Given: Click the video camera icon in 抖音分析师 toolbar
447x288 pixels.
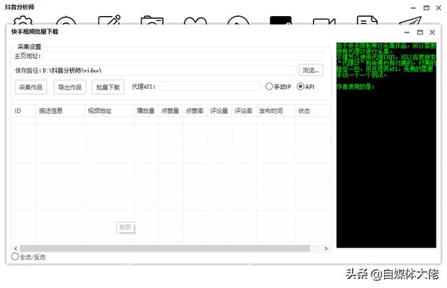Looking at the screenshot, I should tap(324, 21).
